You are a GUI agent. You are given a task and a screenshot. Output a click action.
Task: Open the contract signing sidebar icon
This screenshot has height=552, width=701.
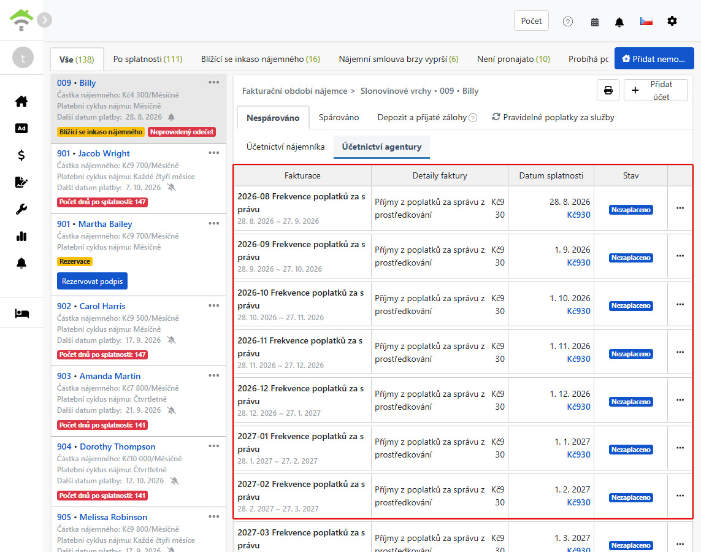point(21,182)
